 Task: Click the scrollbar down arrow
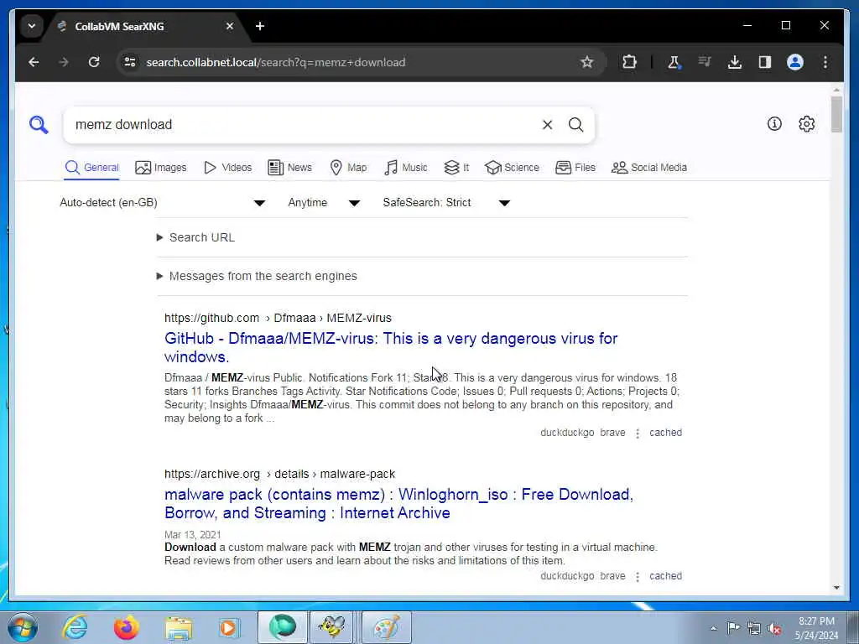pos(836,588)
